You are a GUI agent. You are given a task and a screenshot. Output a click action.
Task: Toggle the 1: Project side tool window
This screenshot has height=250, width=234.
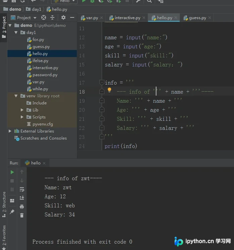point(4,27)
